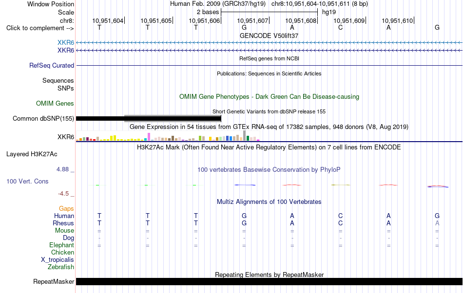463x293 pixels.
Task: Click the Scale track label
Action: pos(66,12)
